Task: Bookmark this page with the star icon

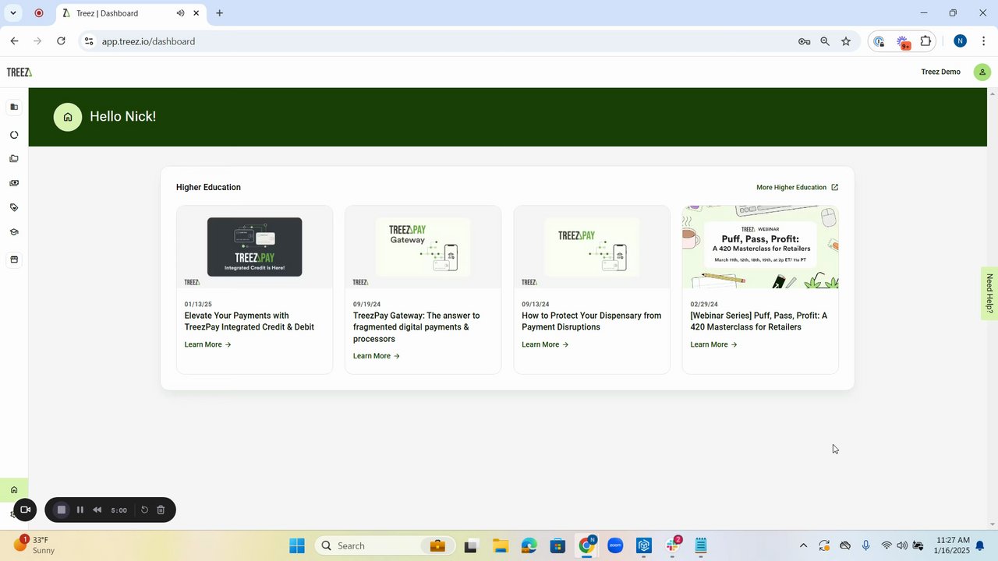Action: tap(846, 41)
